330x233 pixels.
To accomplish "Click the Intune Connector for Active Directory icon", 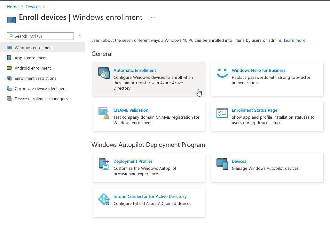I will point(104,199).
